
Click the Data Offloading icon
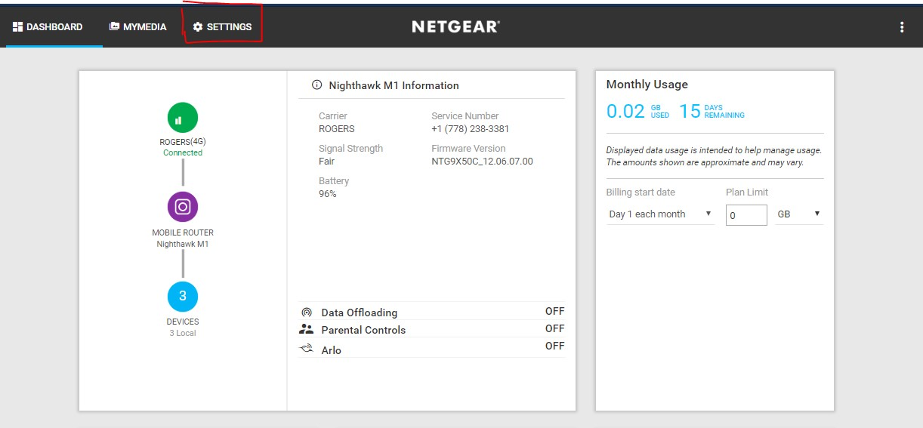(307, 313)
